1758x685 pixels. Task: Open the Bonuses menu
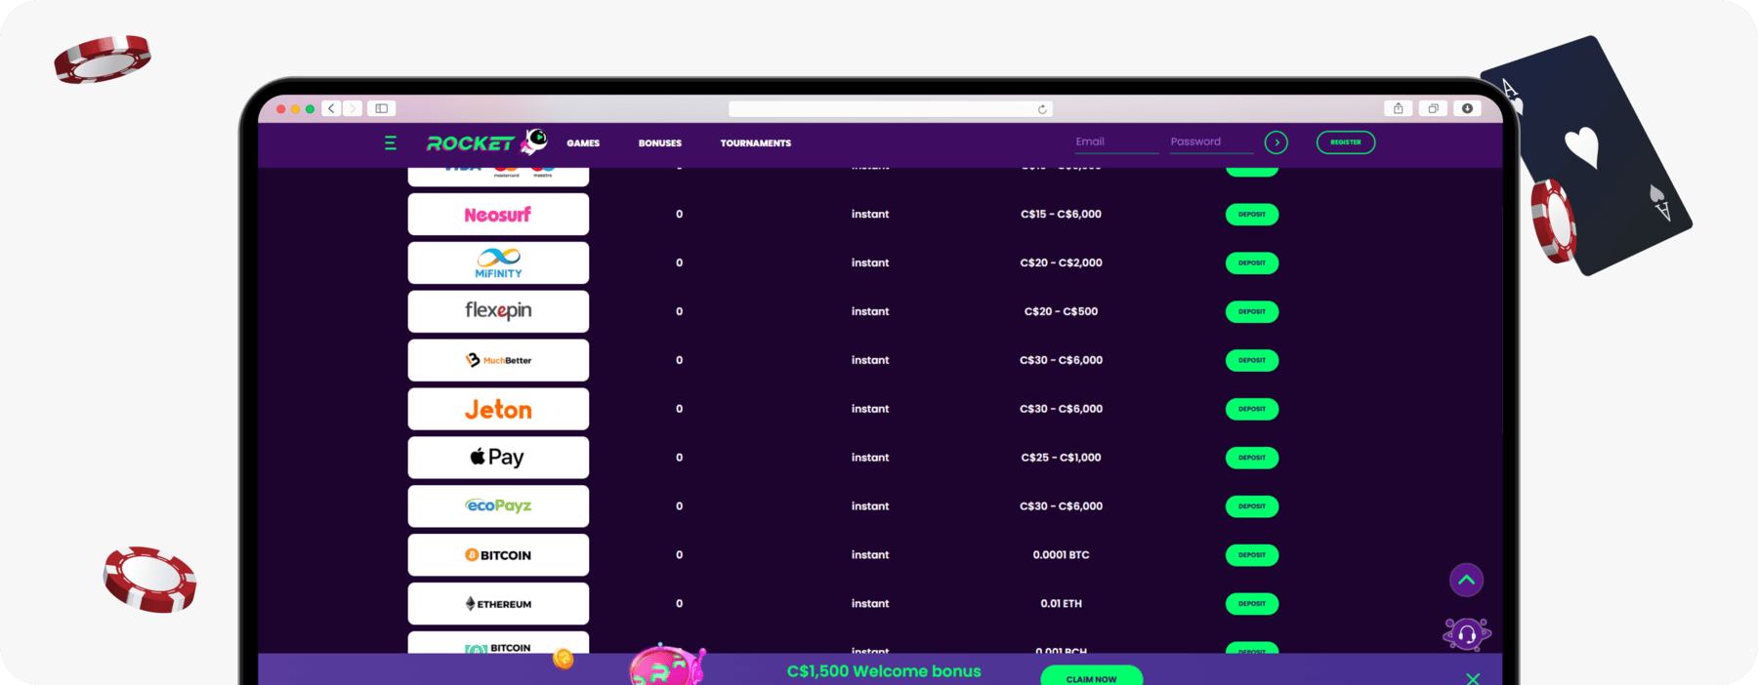coord(660,143)
